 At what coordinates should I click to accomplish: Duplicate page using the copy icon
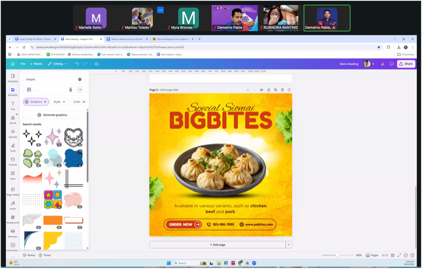pyautogui.click(x=276, y=90)
